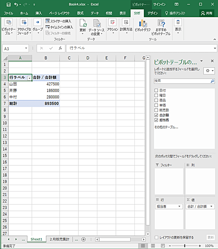Click the formula bar confirm check icon
The image size is (218, 249).
[51, 48]
